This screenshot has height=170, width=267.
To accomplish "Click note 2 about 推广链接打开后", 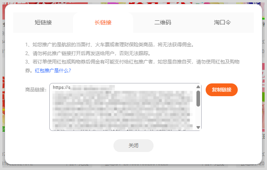I will pos(88,53).
